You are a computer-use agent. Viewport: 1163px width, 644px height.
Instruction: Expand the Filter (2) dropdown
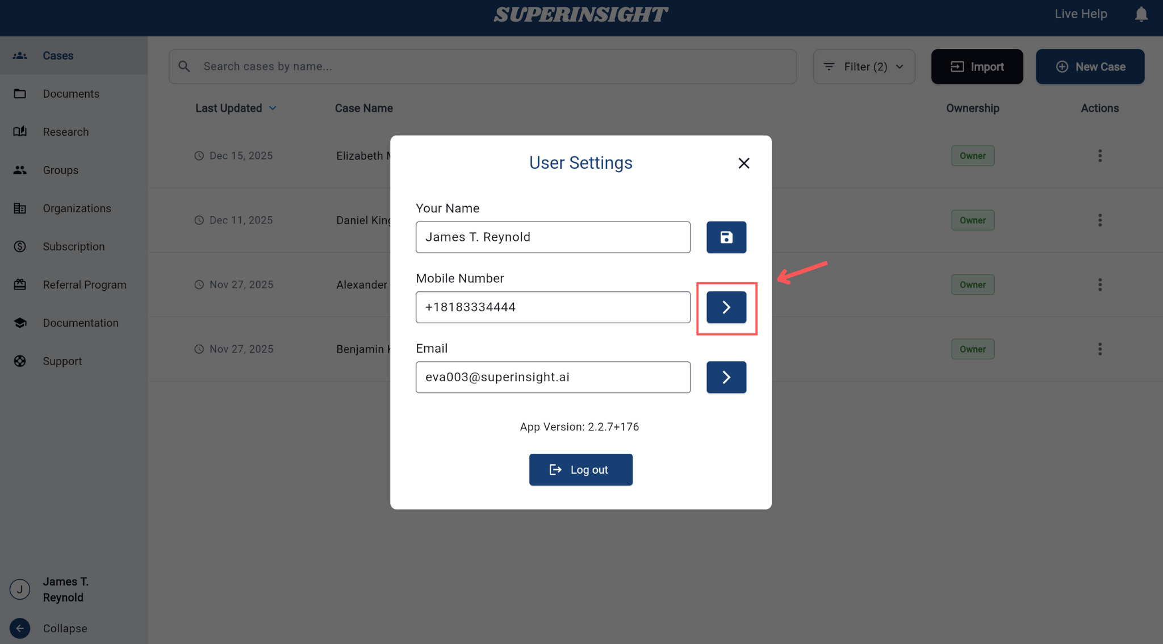point(864,66)
